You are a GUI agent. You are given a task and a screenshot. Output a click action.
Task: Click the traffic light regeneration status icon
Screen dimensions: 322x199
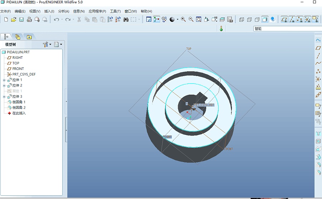pos(221,29)
